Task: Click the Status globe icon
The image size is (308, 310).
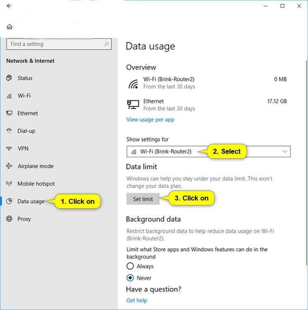Action: tap(9, 78)
